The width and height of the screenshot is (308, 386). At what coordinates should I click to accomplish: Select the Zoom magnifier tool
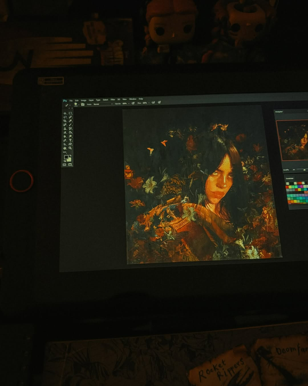(70, 148)
